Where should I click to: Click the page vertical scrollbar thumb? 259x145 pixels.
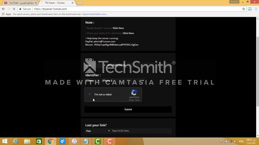(x=257, y=72)
